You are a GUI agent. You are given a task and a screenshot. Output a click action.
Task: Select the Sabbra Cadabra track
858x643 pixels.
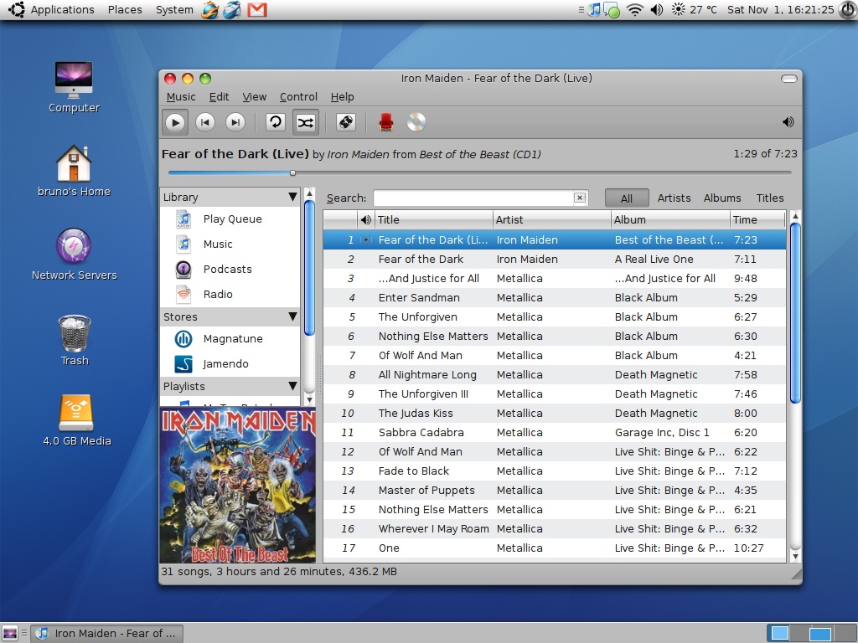[555, 433]
